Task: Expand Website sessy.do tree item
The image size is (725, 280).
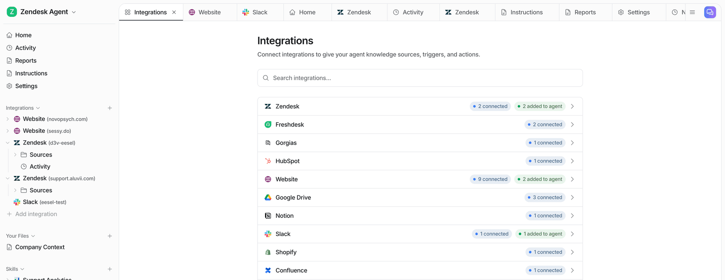Action: coord(8,131)
